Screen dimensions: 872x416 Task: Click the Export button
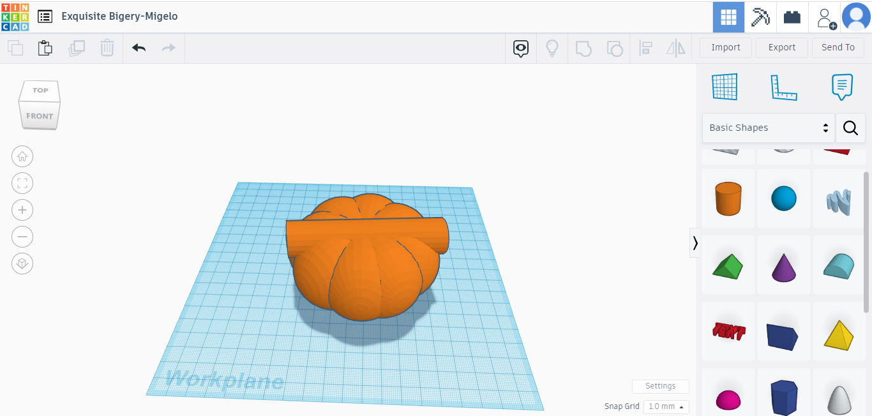tap(781, 47)
